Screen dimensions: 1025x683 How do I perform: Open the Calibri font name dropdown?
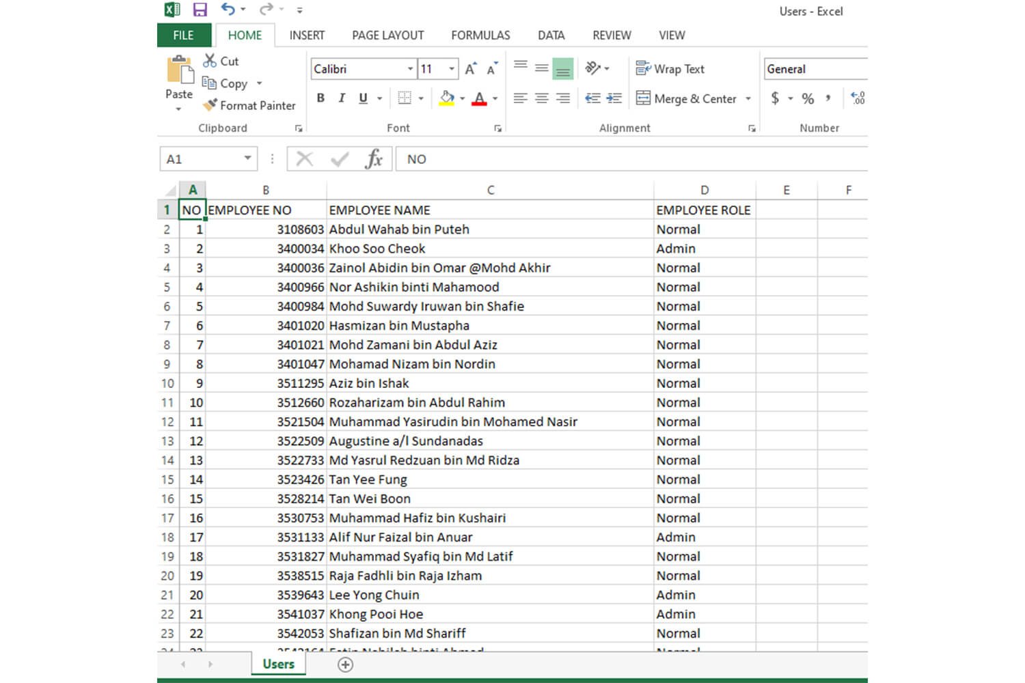coord(410,69)
